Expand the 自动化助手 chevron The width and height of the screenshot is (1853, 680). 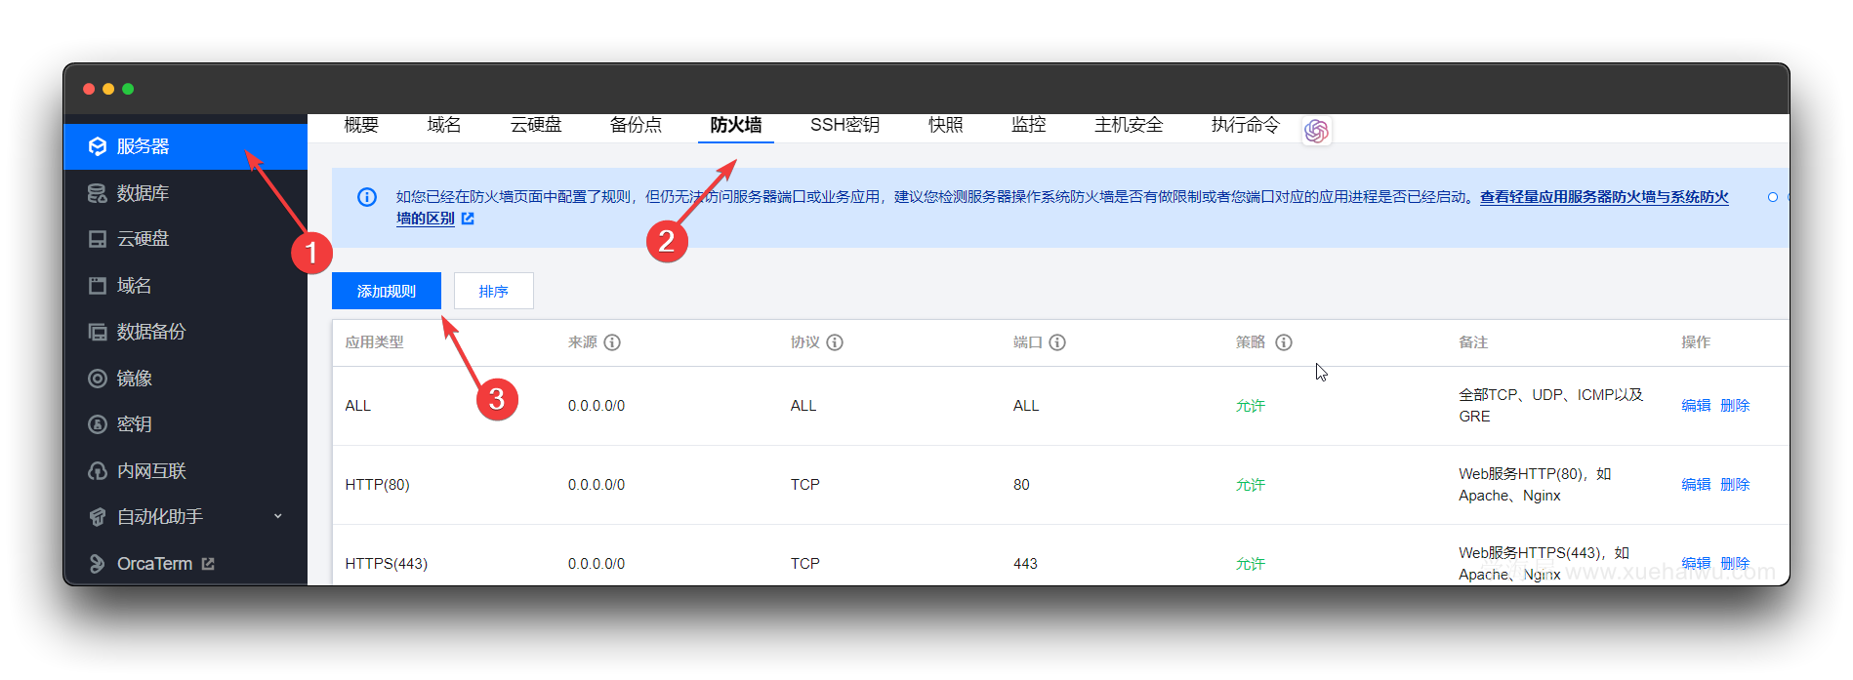pyautogui.click(x=278, y=516)
